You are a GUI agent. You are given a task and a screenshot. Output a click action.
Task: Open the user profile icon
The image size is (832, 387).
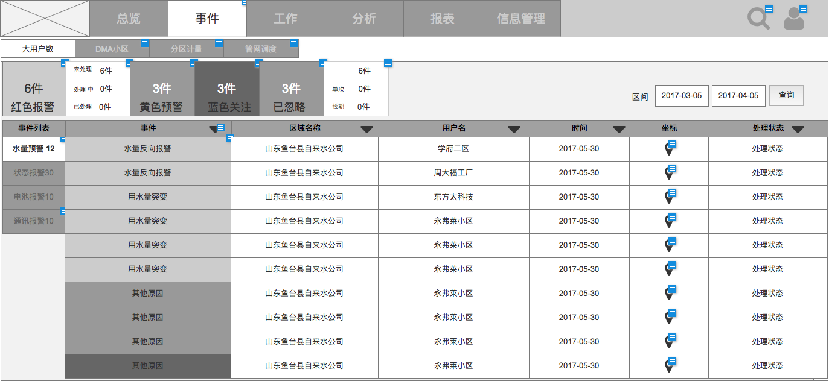pyautogui.click(x=794, y=19)
